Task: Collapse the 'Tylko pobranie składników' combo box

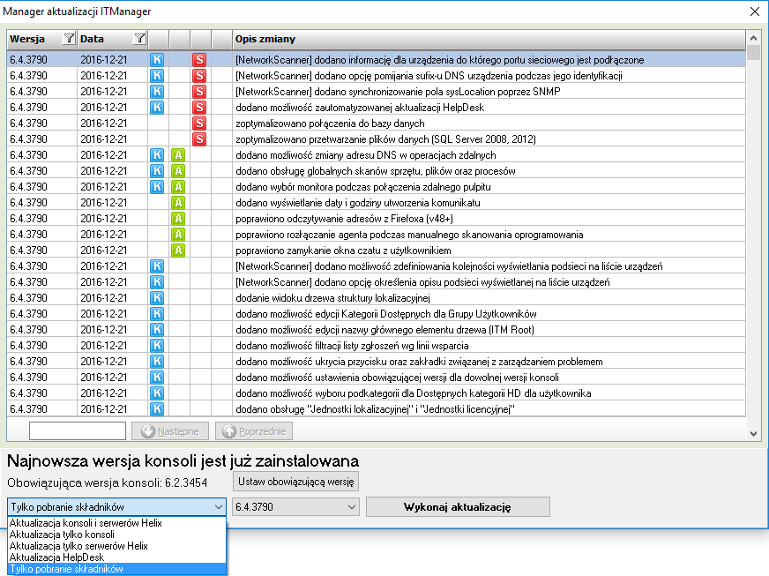Action: point(219,507)
